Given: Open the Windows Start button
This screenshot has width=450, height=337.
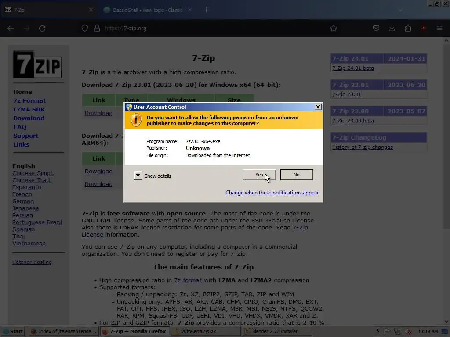Looking at the screenshot, I should pos(13,331).
